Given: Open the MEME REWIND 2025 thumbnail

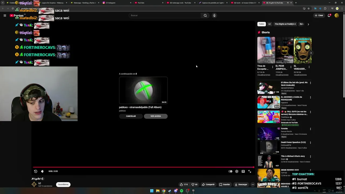Looking at the screenshot, I should [268, 175].
